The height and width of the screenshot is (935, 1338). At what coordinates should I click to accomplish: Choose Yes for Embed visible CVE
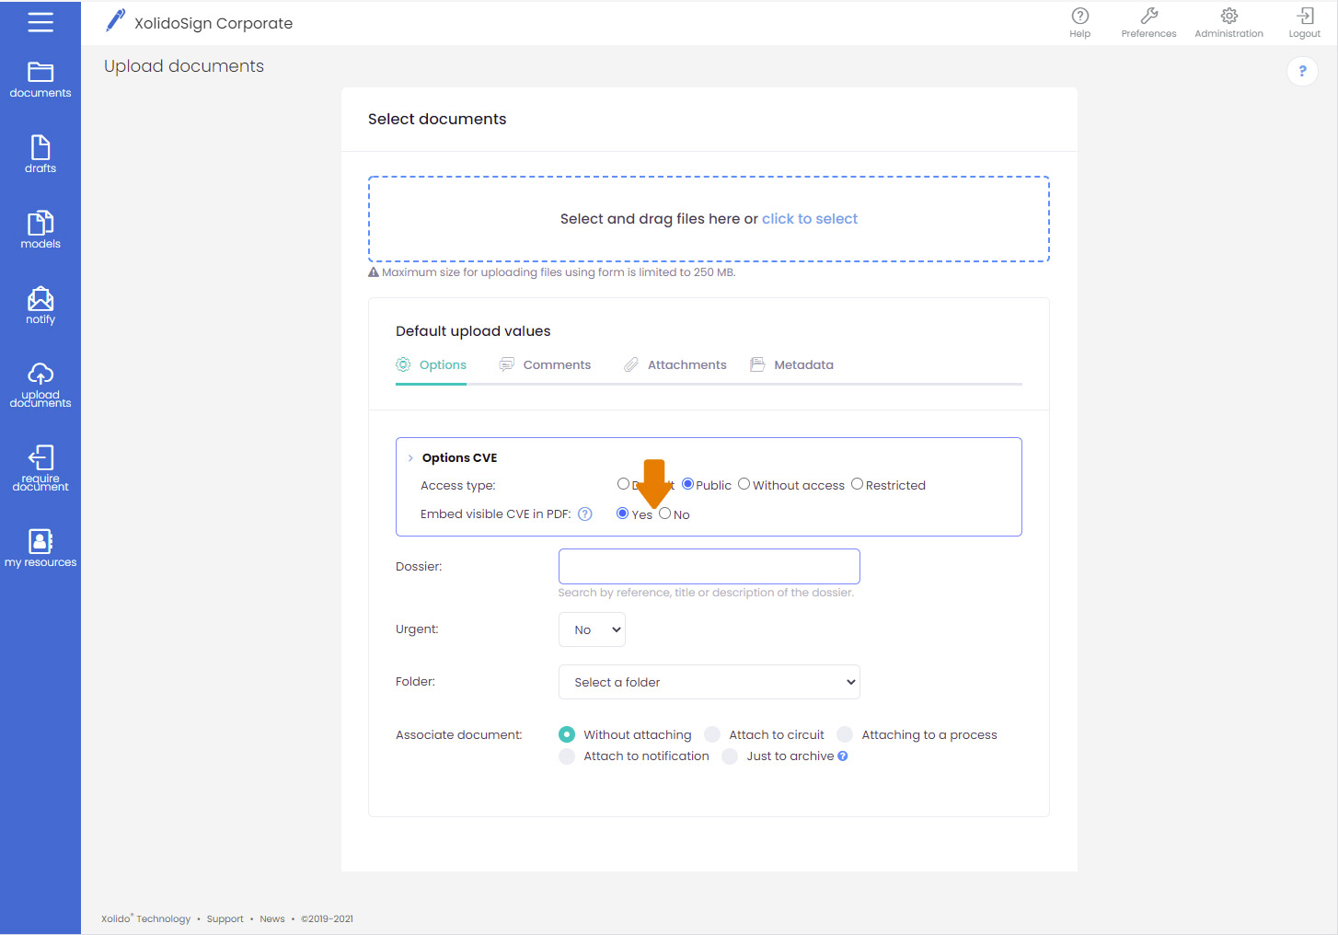click(x=623, y=514)
